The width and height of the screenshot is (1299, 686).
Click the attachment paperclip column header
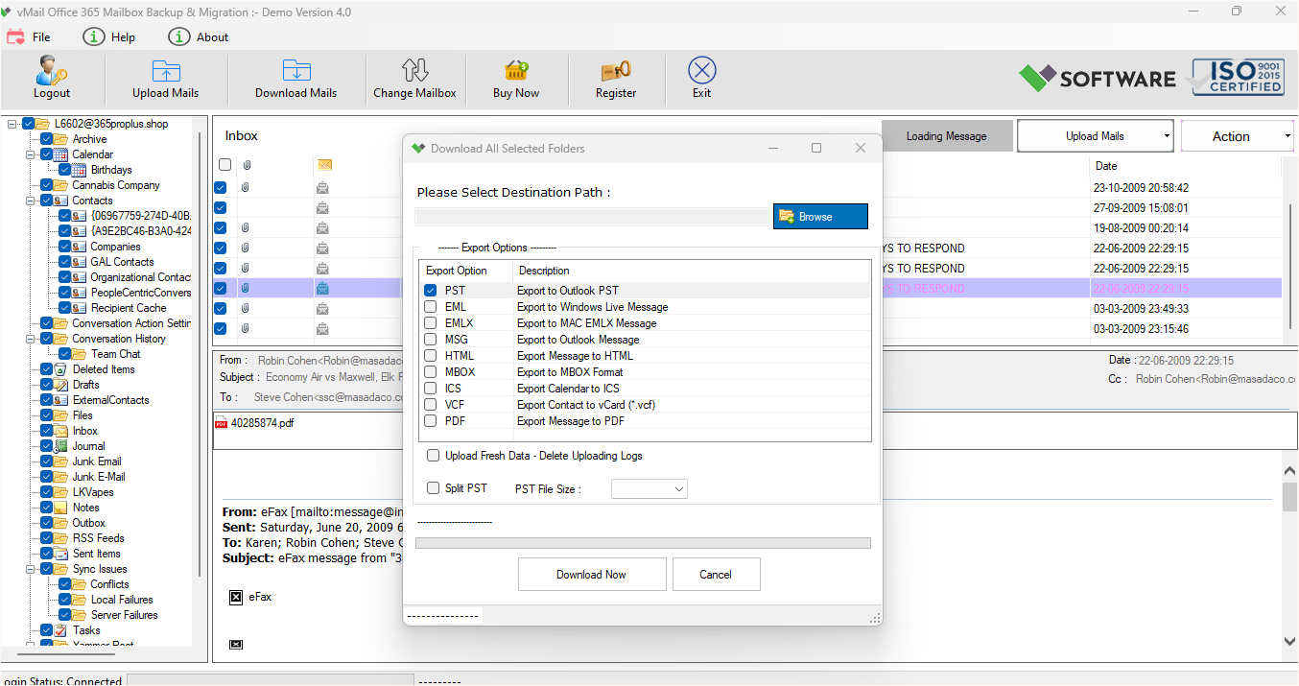click(x=246, y=165)
